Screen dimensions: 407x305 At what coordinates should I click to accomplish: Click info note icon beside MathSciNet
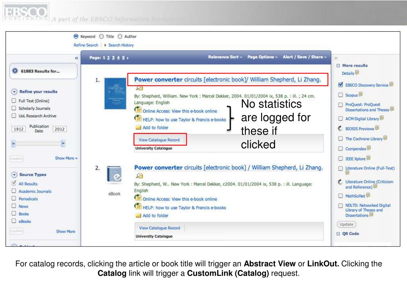point(368,195)
